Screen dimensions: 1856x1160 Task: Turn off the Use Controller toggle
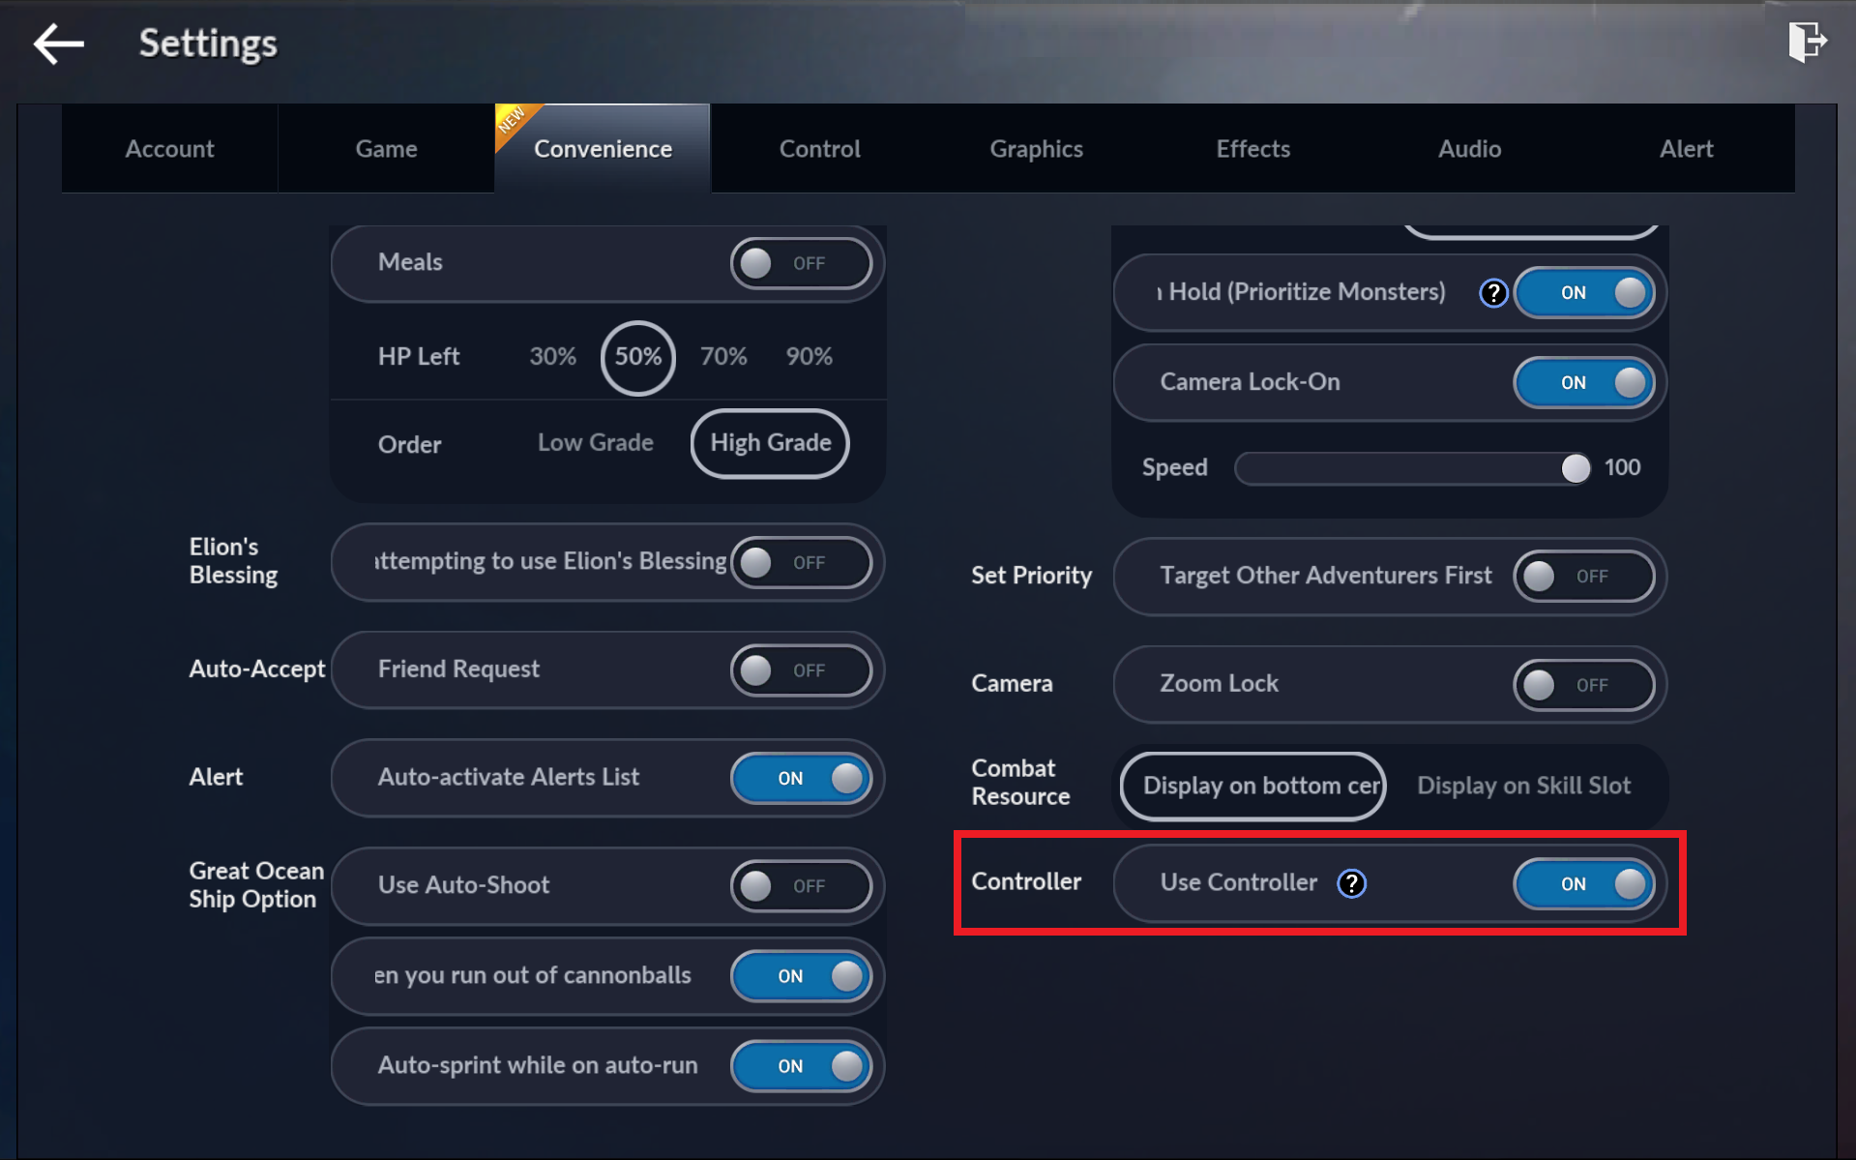pos(1583,883)
